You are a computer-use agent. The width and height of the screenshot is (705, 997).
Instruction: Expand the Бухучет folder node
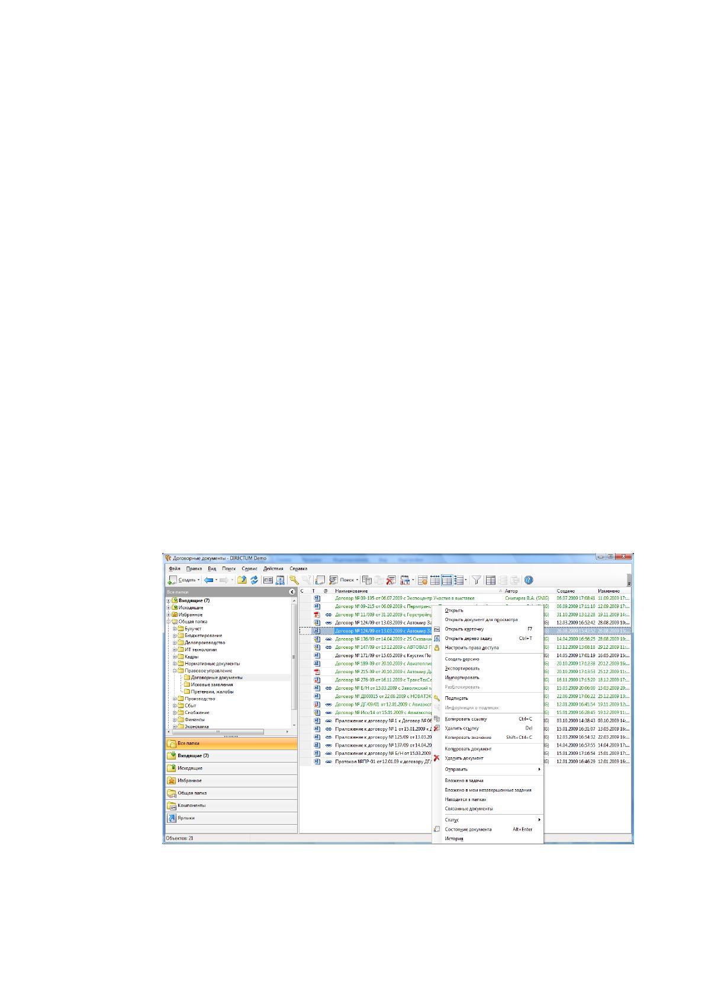pos(175,629)
